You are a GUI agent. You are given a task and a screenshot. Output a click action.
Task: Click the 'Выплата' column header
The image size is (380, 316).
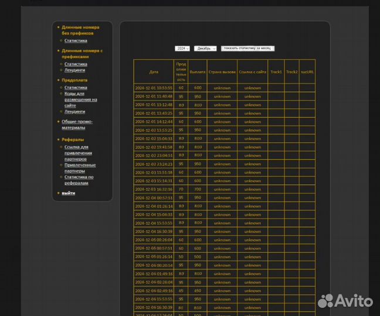pos(198,72)
